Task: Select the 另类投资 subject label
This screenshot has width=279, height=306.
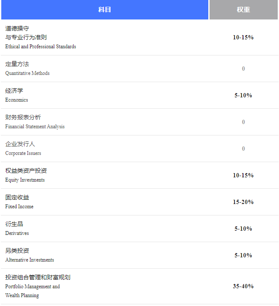Action: [x=17, y=251]
